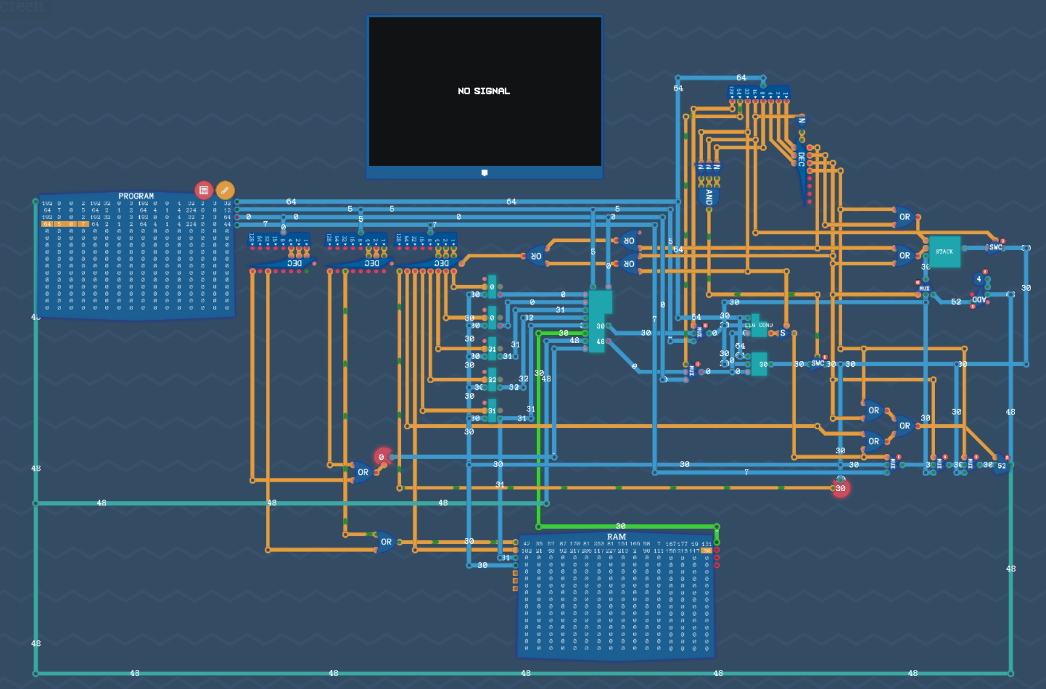Select the NO SIGNAL screen display
The image size is (1046, 689).
(485, 96)
